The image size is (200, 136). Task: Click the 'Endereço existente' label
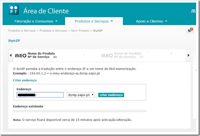[x=28, y=107]
